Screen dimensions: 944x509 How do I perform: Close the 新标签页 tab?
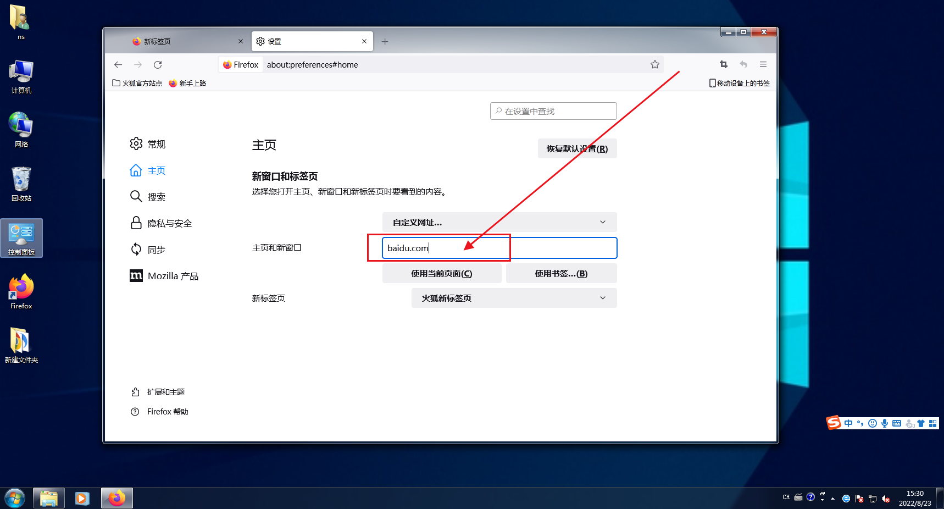point(241,41)
